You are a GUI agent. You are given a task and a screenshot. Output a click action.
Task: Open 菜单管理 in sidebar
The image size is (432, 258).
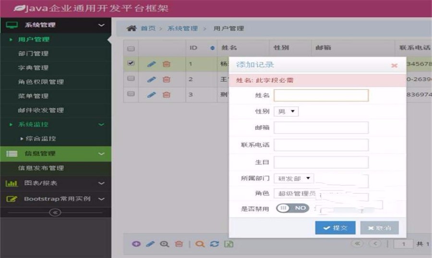pos(33,96)
